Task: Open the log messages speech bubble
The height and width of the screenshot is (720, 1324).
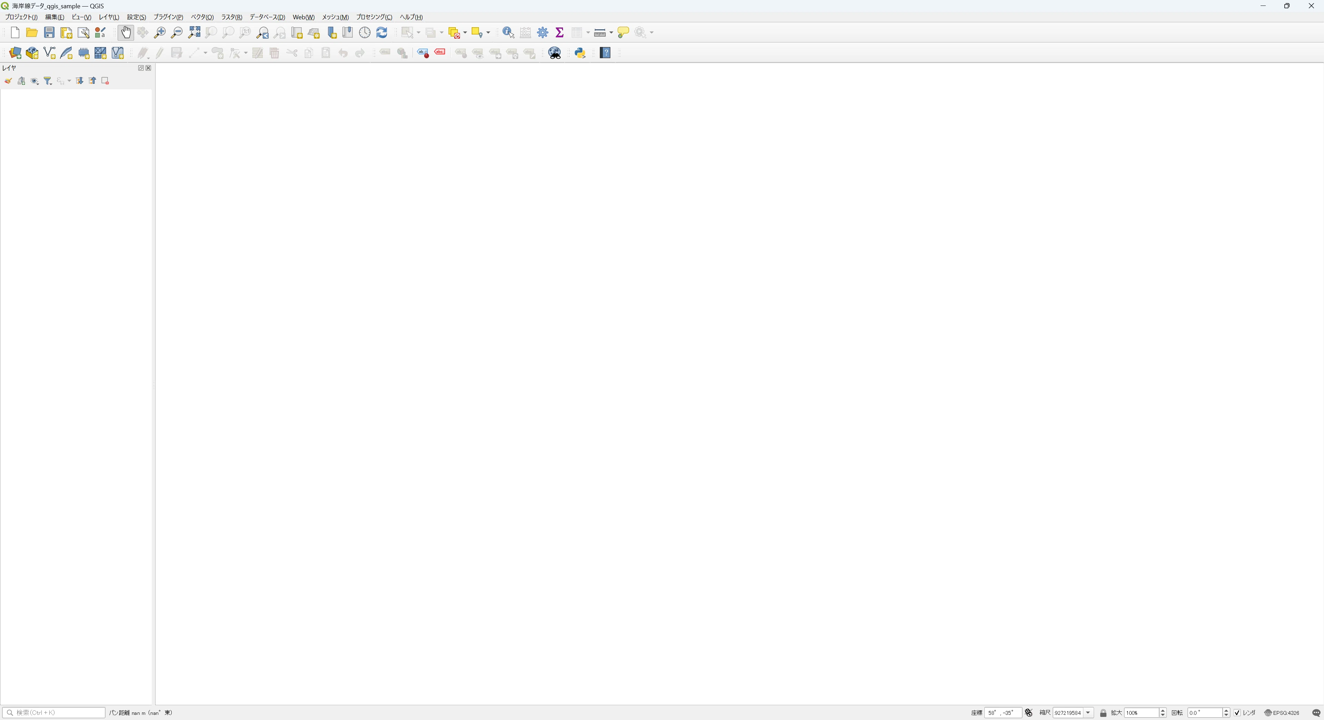Action: [1316, 713]
